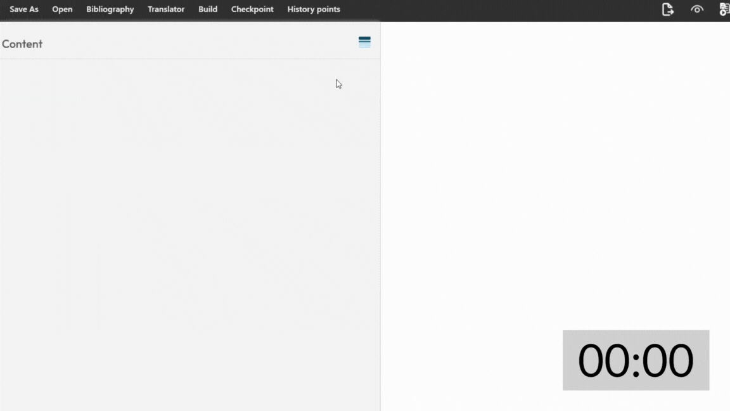The width and height of the screenshot is (730, 411).
Task: Create a Checkpoint from the top bar
Action: pyautogui.click(x=252, y=10)
